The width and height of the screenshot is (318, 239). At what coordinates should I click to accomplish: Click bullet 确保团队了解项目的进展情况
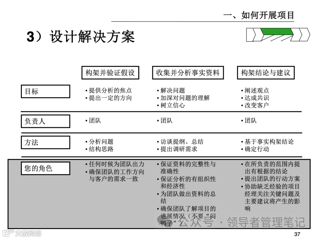[x=186, y=216]
